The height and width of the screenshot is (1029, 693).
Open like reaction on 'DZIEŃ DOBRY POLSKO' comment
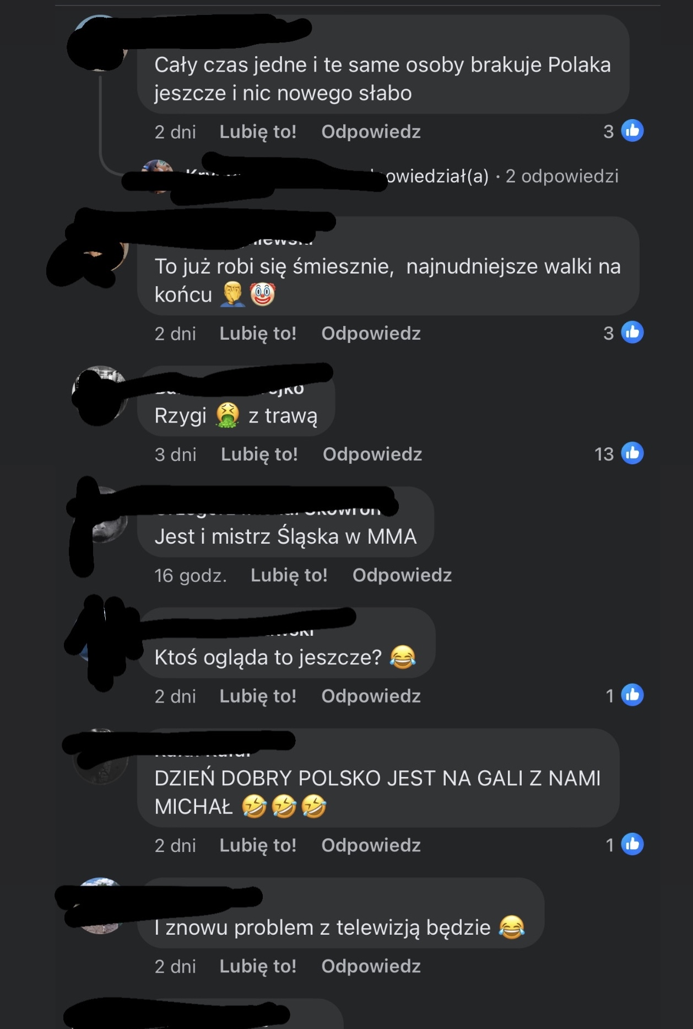tap(625, 844)
